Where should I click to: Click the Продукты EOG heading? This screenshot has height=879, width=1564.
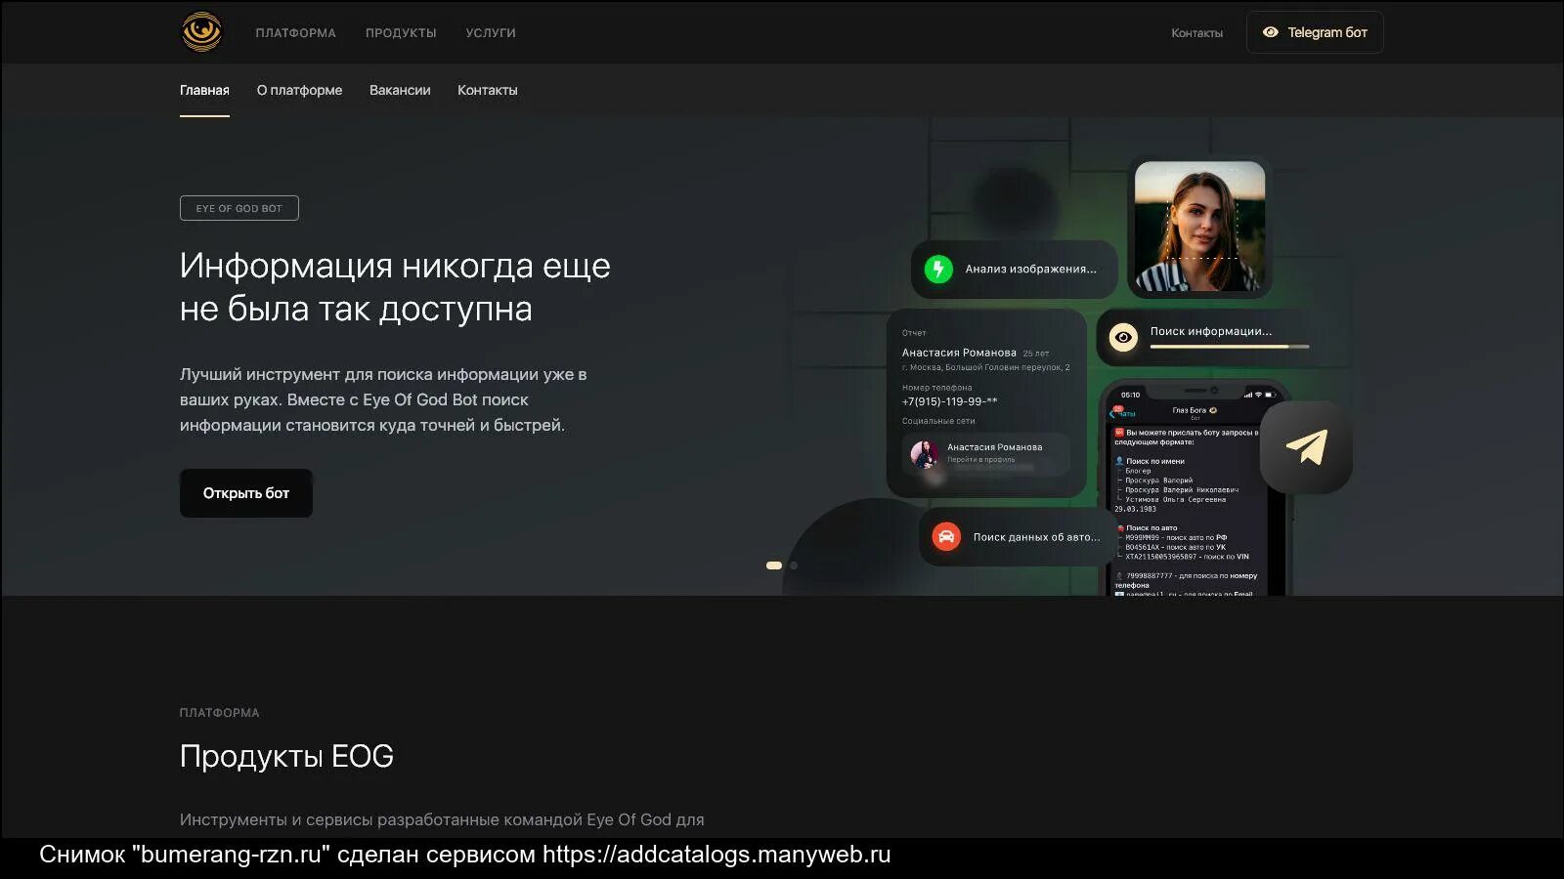pyautogui.click(x=286, y=756)
